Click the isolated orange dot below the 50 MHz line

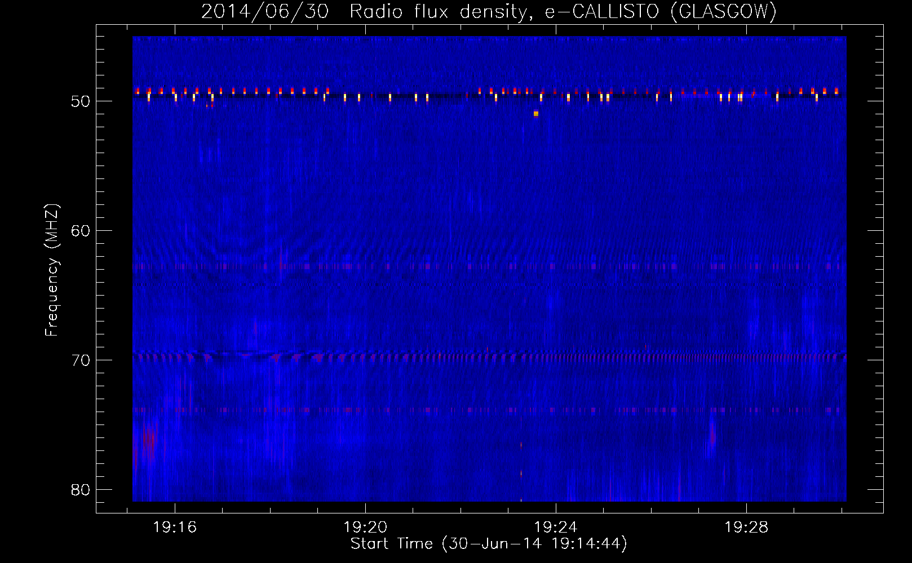click(536, 114)
